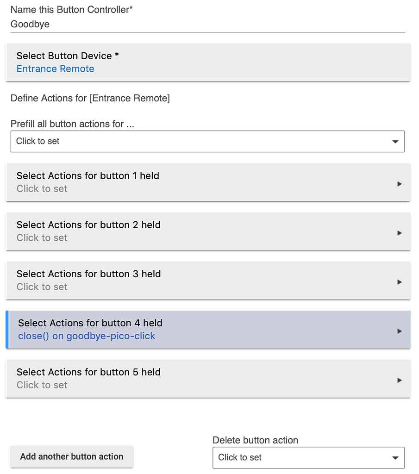The height and width of the screenshot is (474, 419).
Task: Expand actions for button 3 held
Action: [185, 281]
